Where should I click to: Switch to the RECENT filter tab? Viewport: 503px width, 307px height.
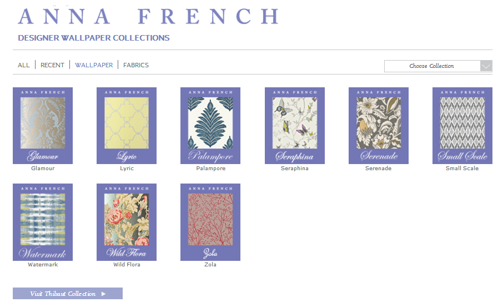pos(52,65)
